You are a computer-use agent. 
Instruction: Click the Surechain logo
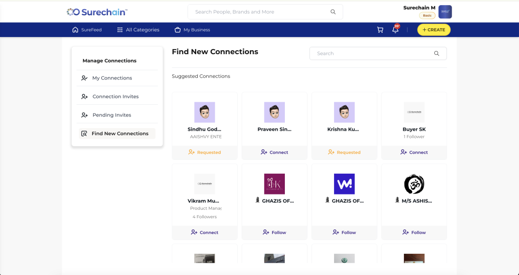click(x=97, y=12)
